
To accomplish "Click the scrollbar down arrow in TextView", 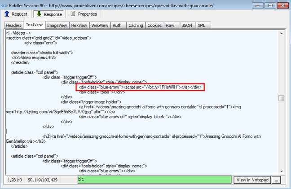I will [282, 171].
